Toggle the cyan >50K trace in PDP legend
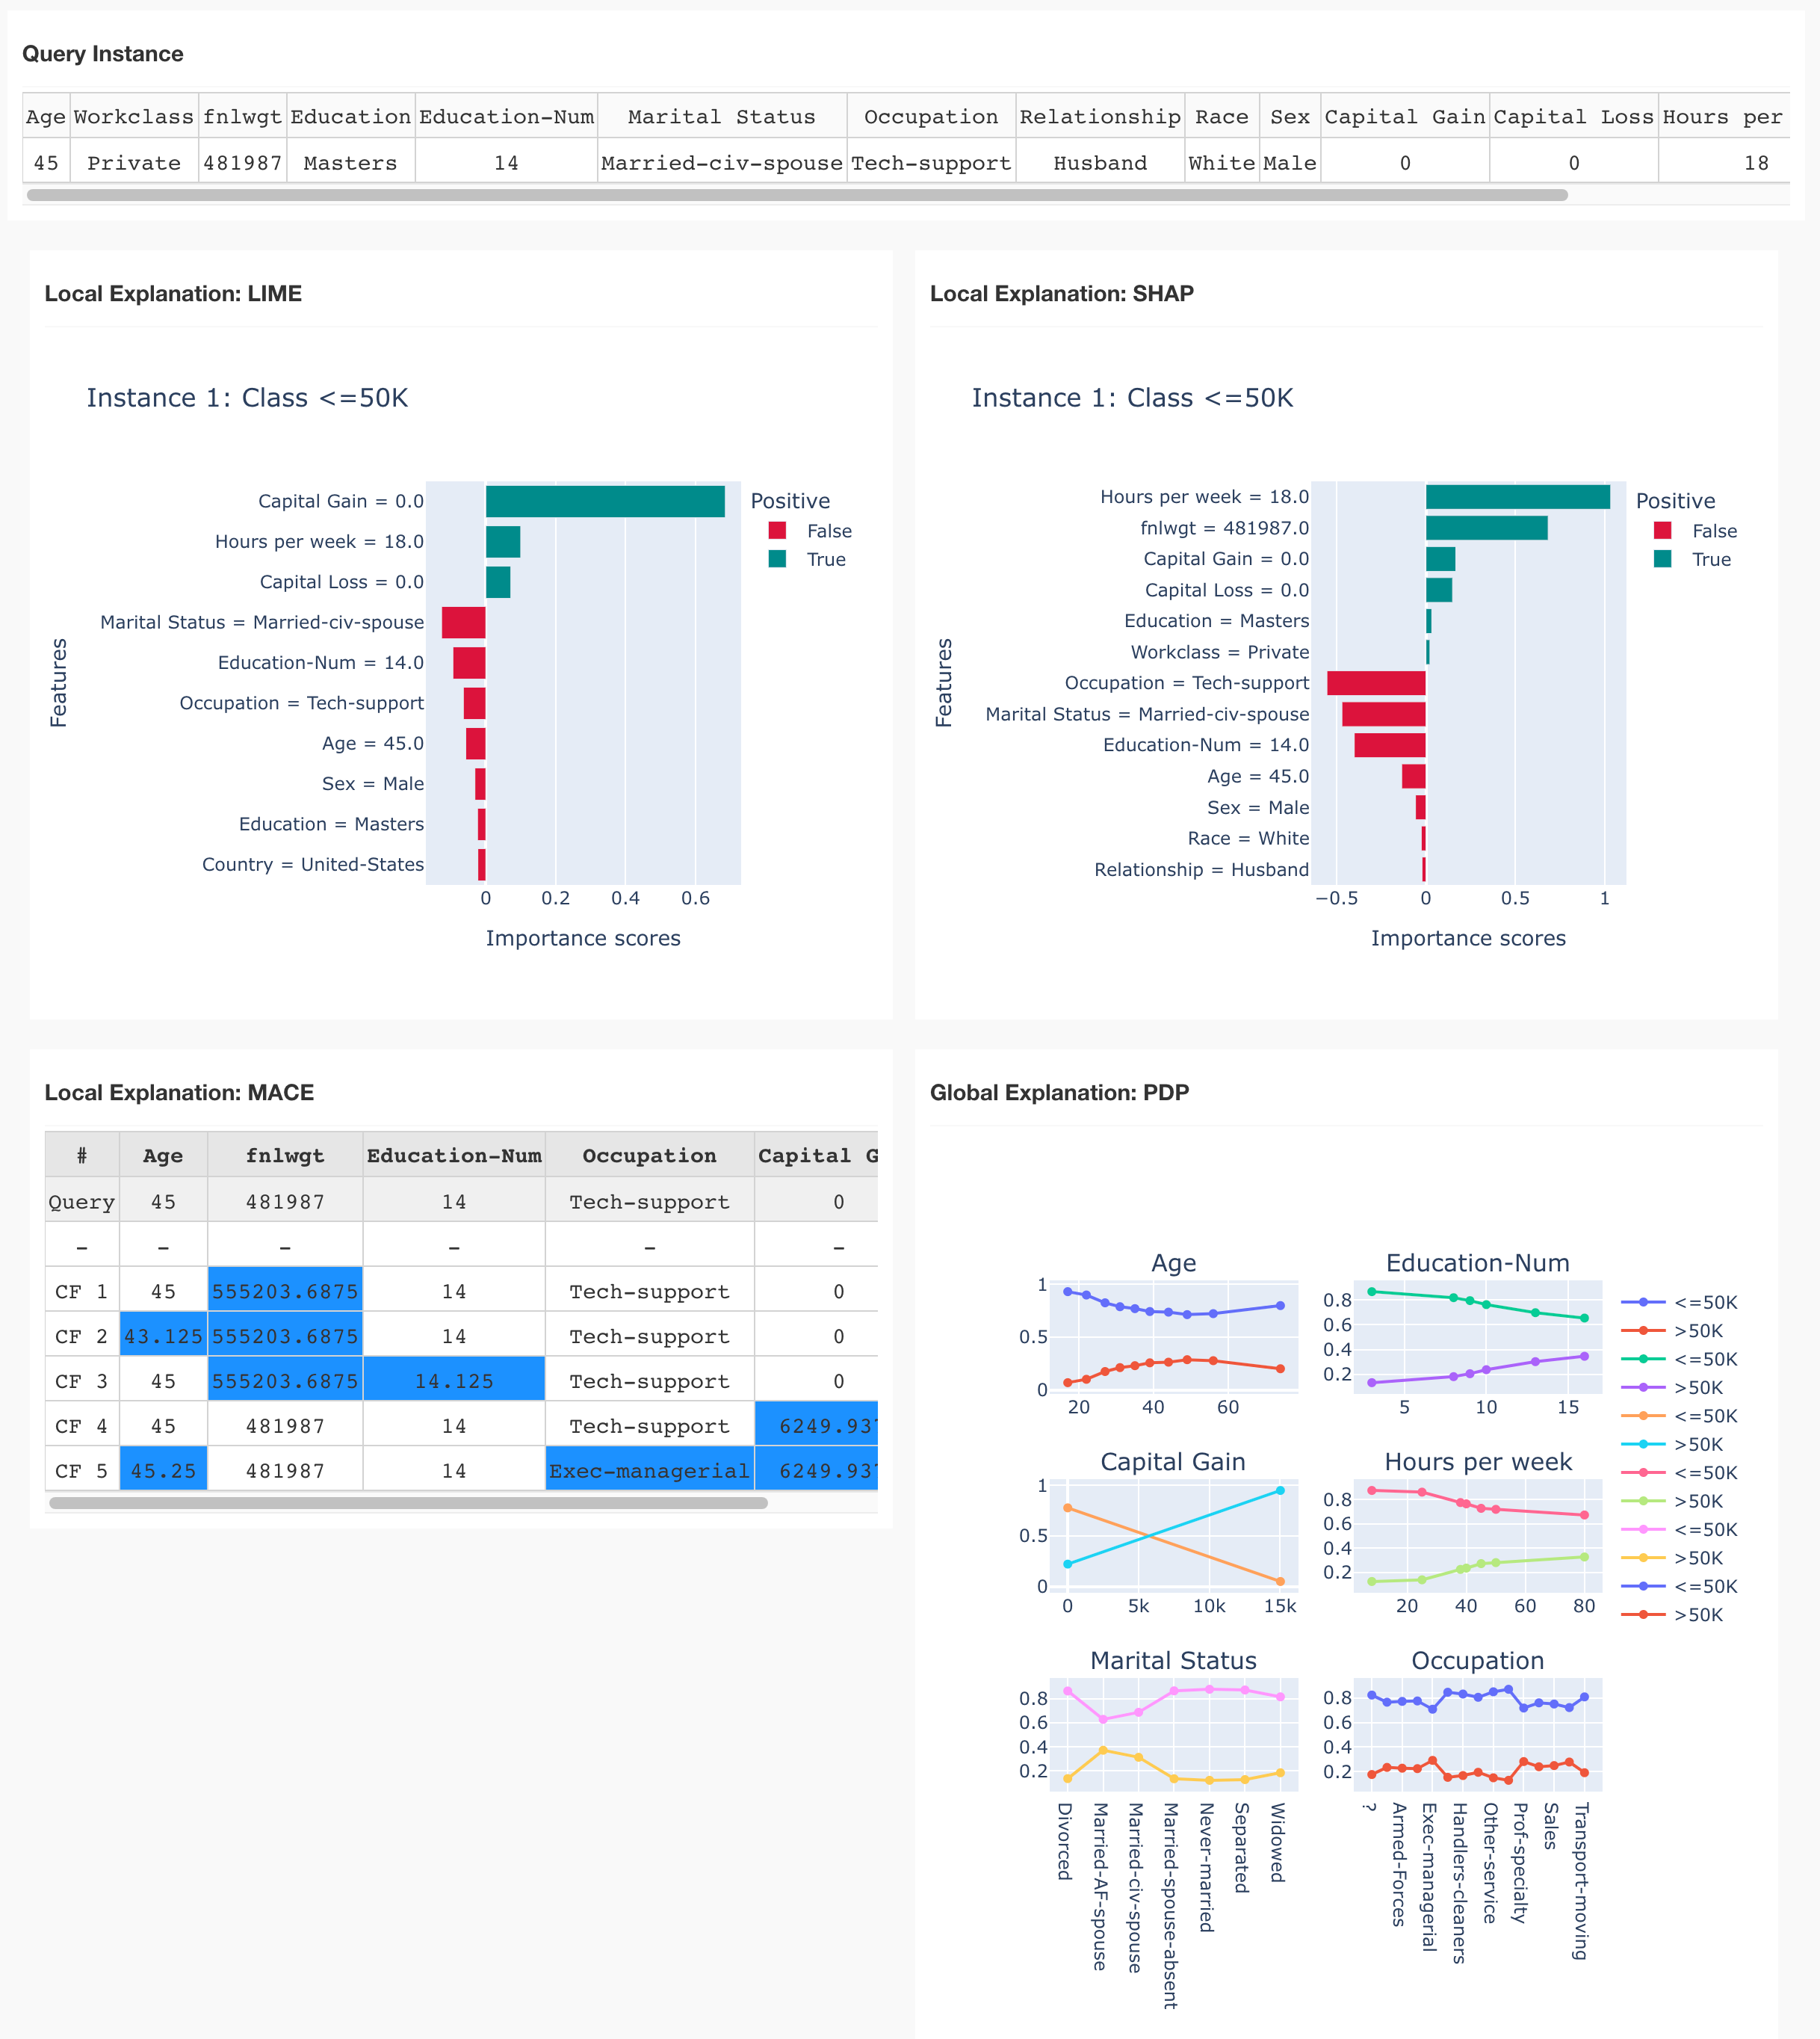Viewport: 1820px width, 2039px height. pos(1672,1445)
